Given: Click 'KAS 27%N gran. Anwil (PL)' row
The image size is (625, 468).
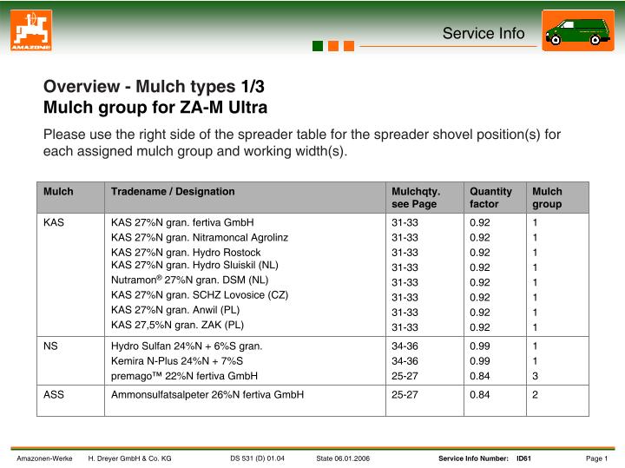Looking at the screenshot, I should coord(175,310).
